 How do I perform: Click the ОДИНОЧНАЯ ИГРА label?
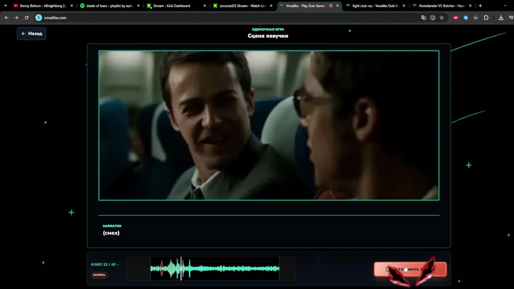point(268,29)
